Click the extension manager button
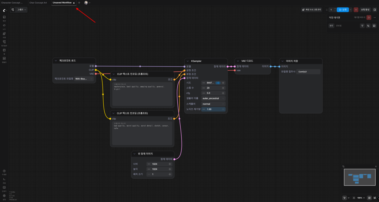 point(312,10)
